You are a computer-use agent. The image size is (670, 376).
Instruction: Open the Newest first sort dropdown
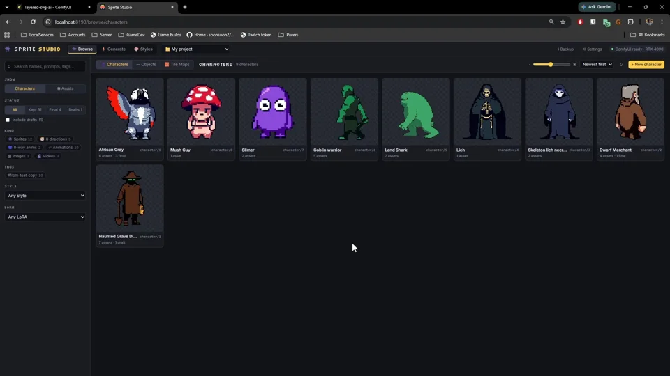(x=597, y=65)
